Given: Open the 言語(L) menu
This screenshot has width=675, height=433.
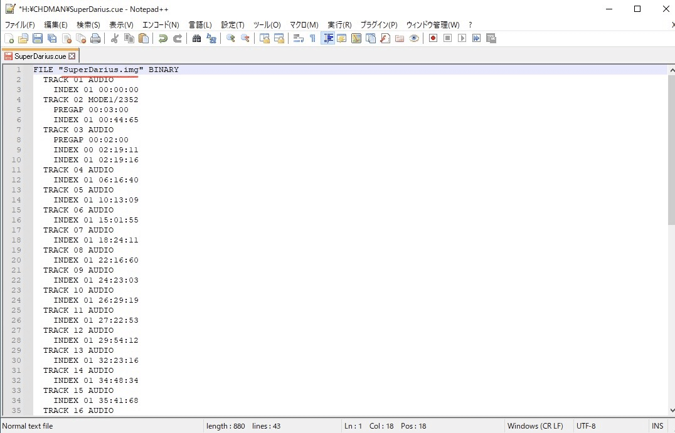Looking at the screenshot, I should click(200, 25).
